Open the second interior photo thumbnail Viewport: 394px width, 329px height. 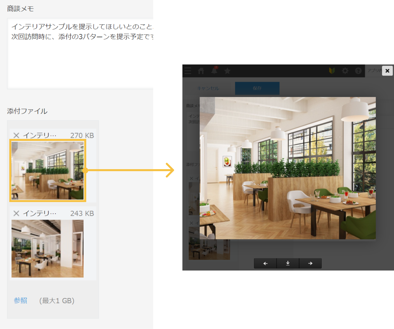tap(47, 248)
